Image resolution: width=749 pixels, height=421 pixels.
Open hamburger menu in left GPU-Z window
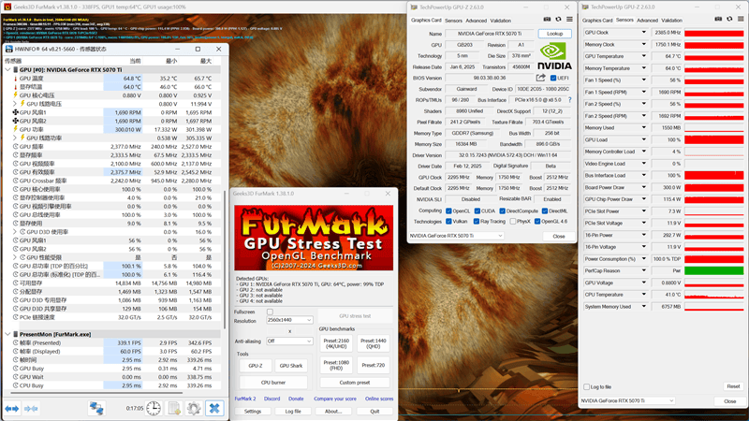[569, 19]
